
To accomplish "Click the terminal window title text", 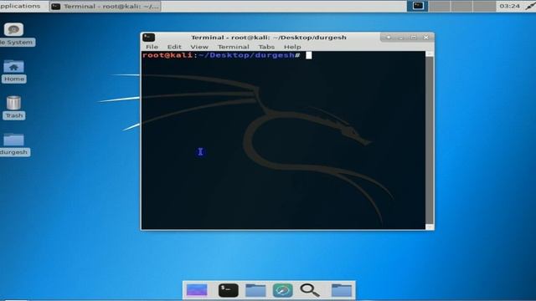I will coord(268,37).
